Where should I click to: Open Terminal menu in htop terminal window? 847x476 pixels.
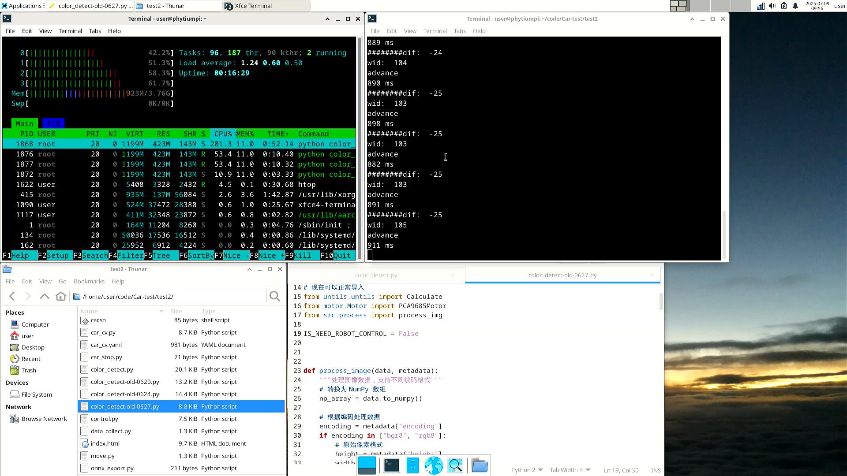(70, 31)
